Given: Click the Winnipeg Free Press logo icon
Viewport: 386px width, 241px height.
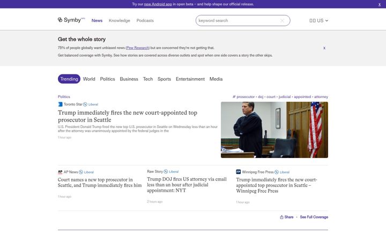Looking at the screenshot, I should (238, 172).
